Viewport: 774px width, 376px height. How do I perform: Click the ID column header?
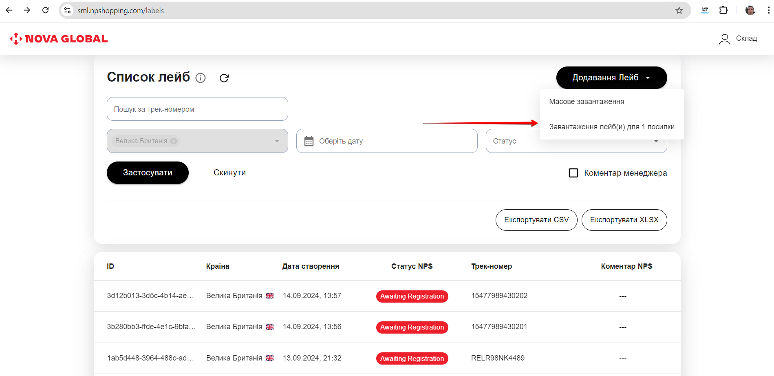(x=110, y=266)
